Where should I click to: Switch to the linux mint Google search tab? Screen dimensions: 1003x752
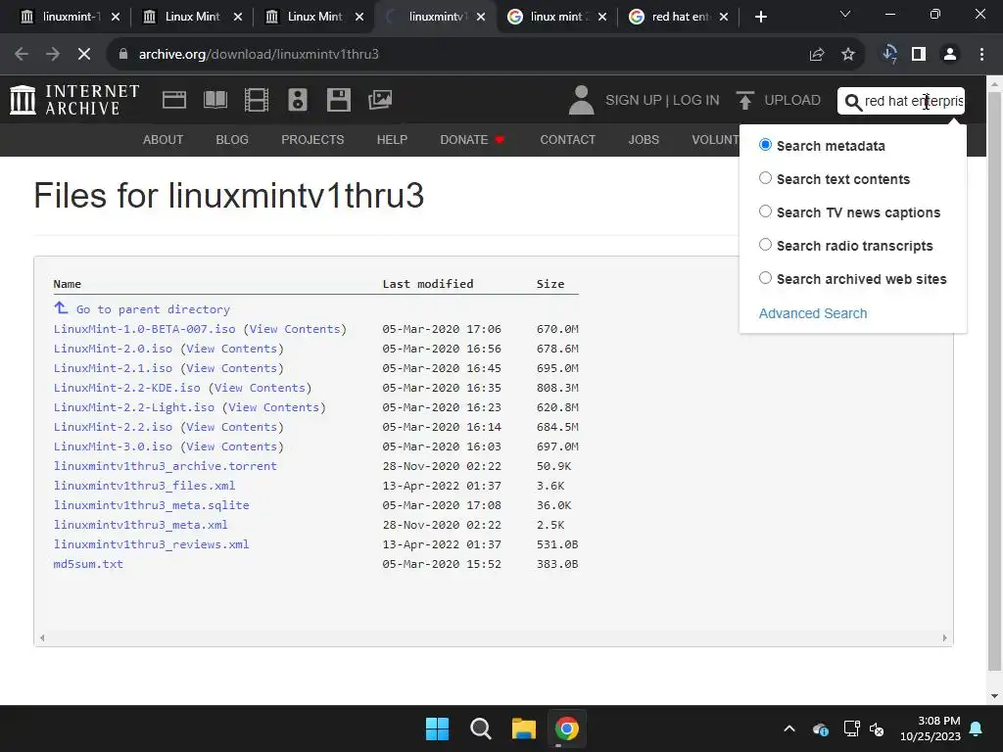pyautogui.click(x=556, y=17)
